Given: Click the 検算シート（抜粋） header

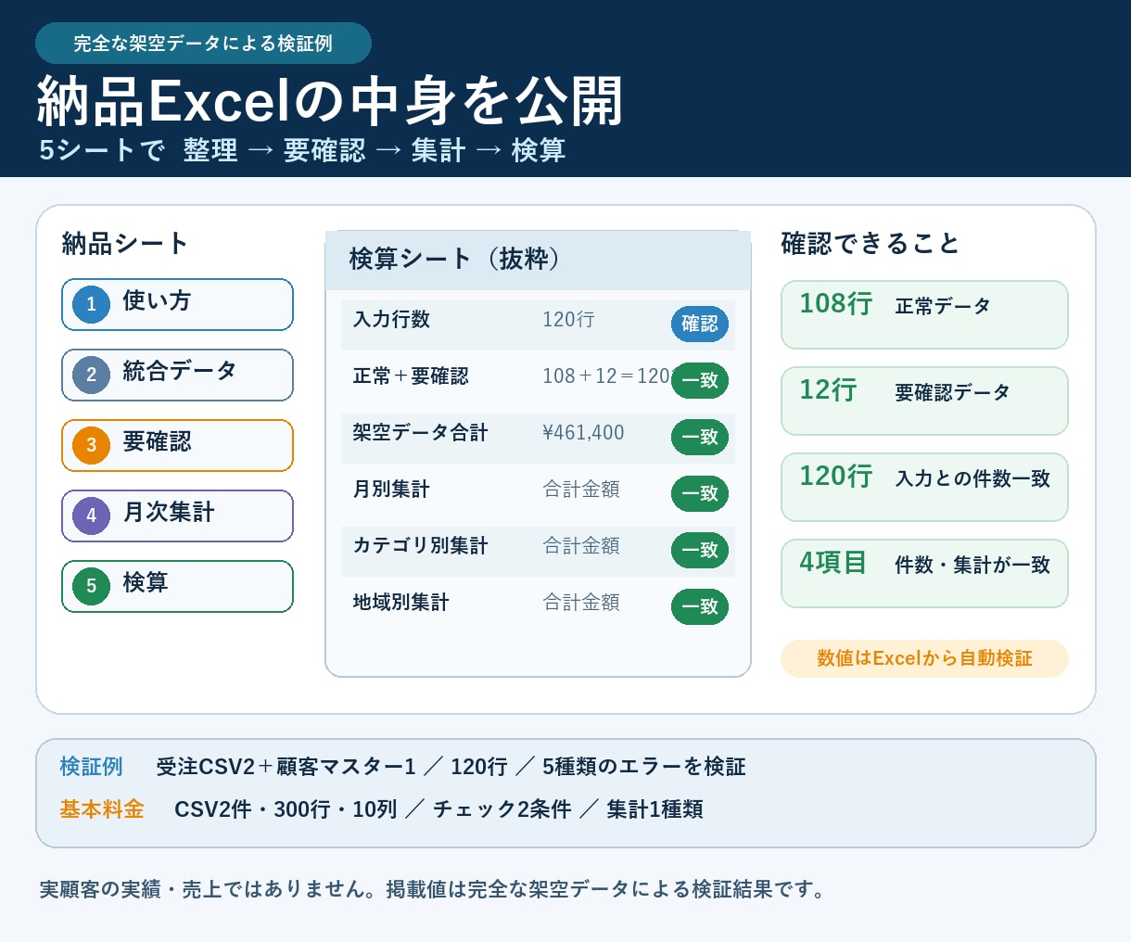Looking at the screenshot, I should pos(538,260).
